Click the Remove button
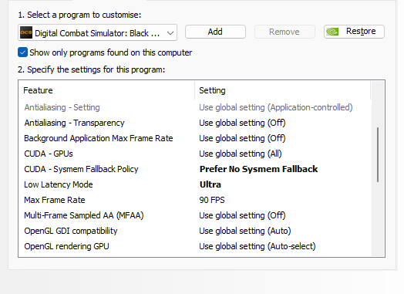Image resolution: width=404 pixels, height=294 pixels. (x=284, y=32)
